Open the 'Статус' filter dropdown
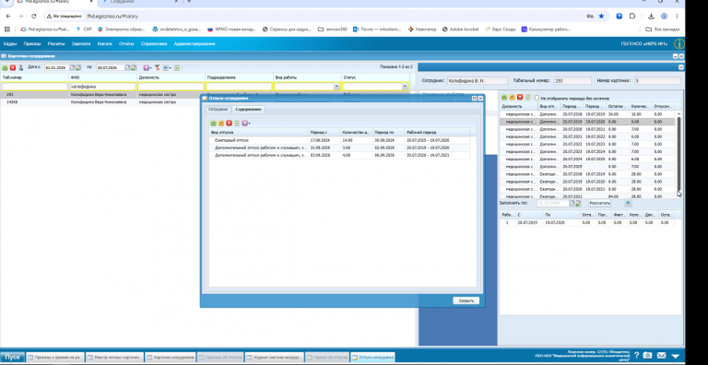 (x=405, y=87)
